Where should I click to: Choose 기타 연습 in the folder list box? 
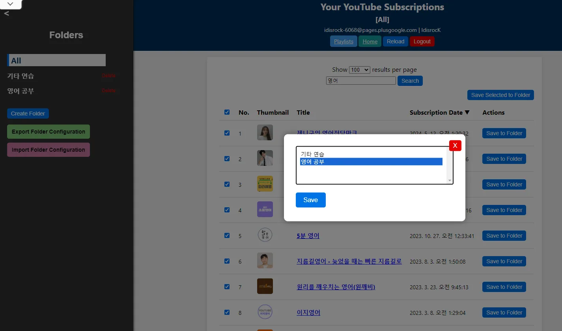(x=371, y=154)
